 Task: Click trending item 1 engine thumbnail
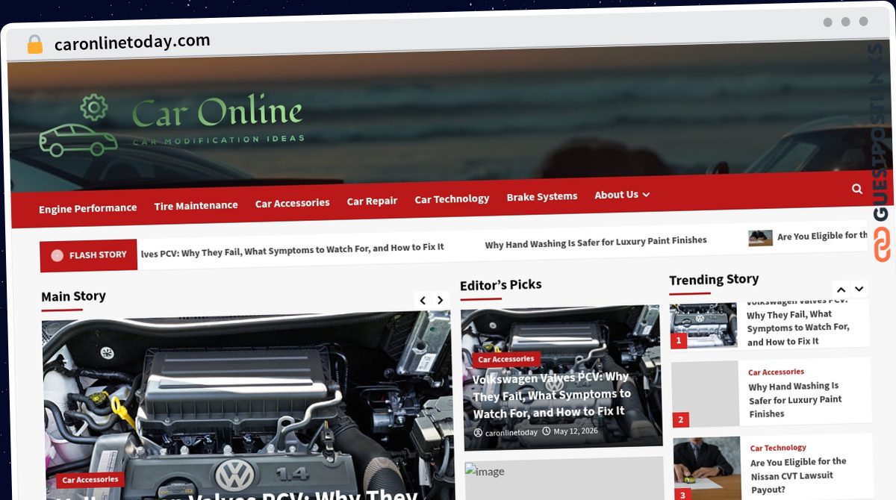click(703, 325)
